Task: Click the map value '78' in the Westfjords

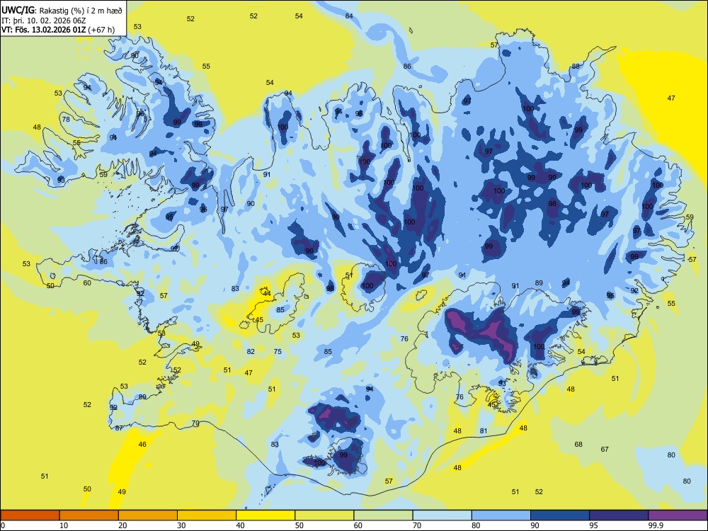Action: tap(66, 119)
